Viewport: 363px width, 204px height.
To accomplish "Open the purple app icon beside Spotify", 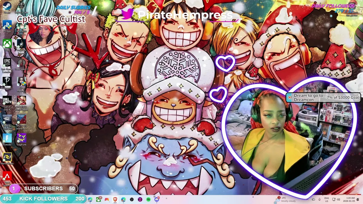I will point(140,199).
